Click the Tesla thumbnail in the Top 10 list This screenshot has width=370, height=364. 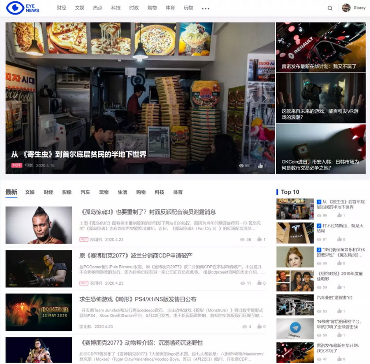pos(294,233)
